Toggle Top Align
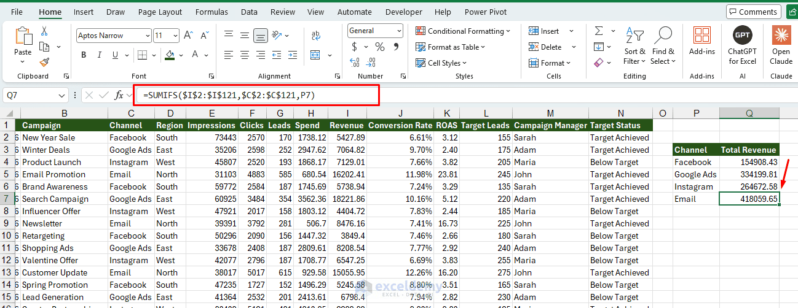The width and height of the screenshot is (798, 308). pos(229,36)
